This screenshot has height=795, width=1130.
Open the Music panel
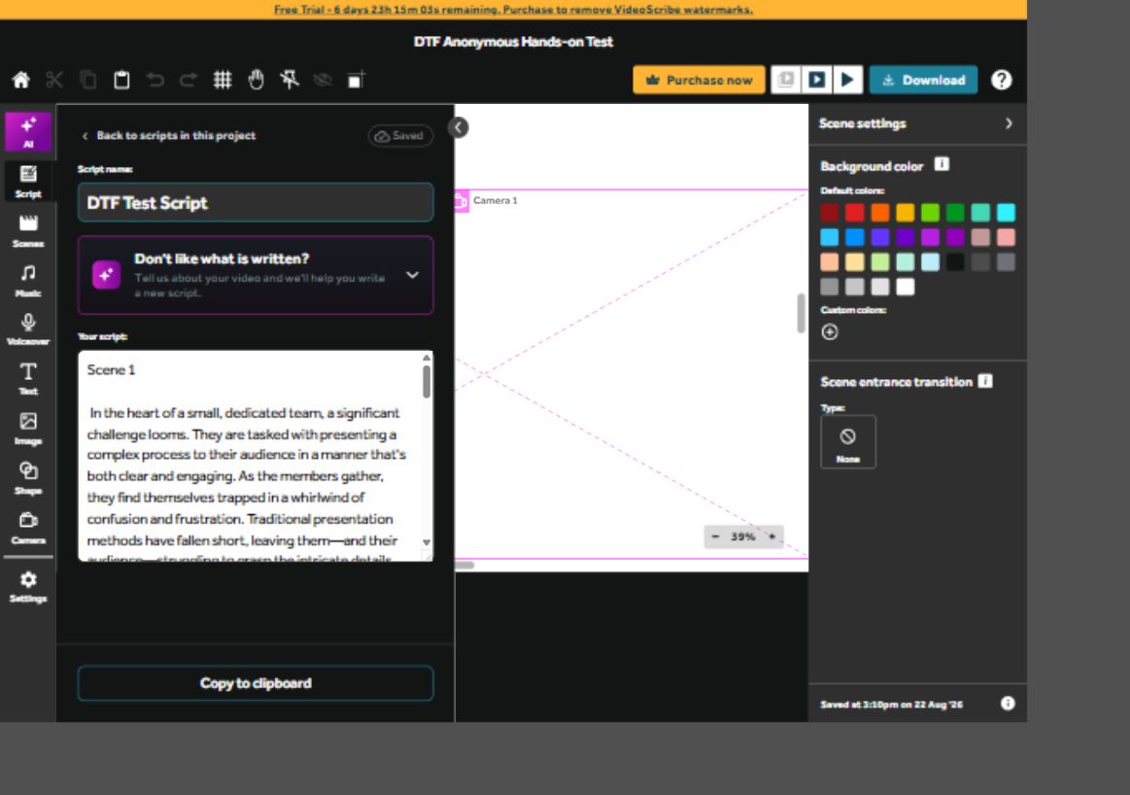[28, 280]
